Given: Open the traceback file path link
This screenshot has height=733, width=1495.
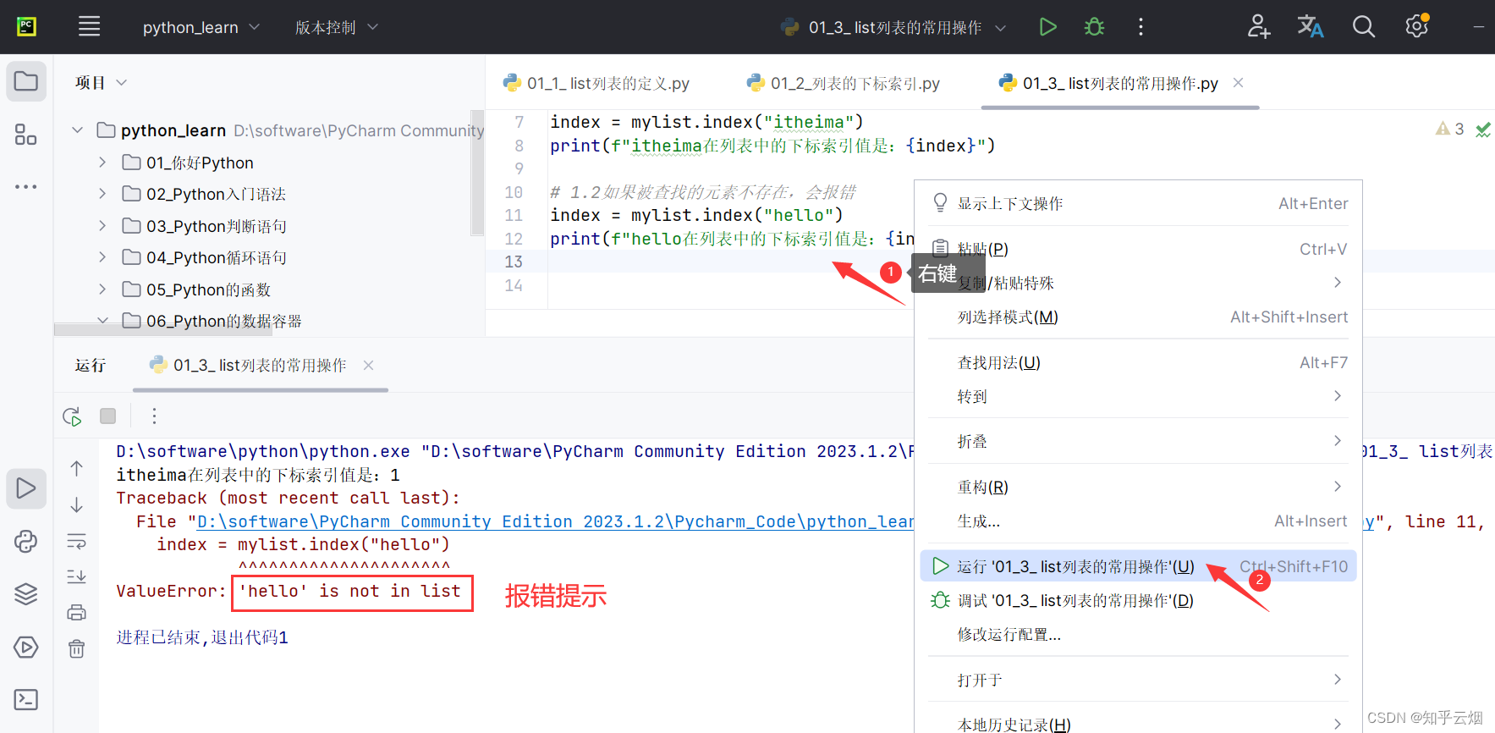Looking at the screenshot, I should 555,521.
